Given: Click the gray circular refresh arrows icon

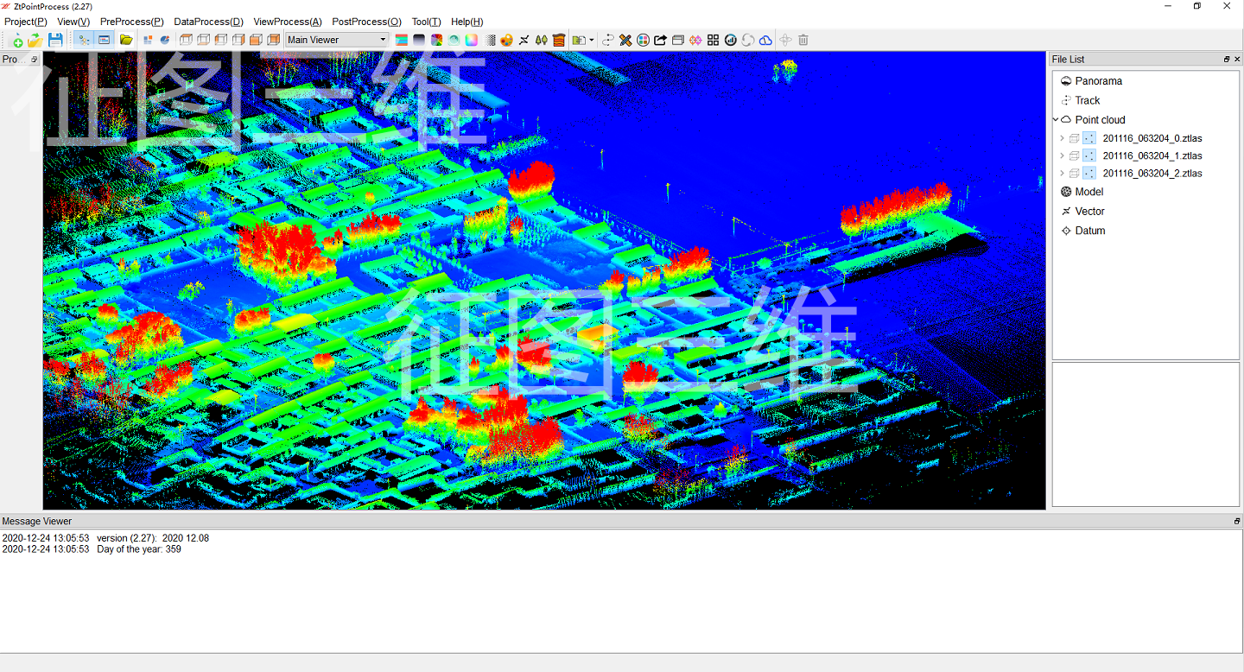Looking at the screenshot, I should click(x=748, y=40).
